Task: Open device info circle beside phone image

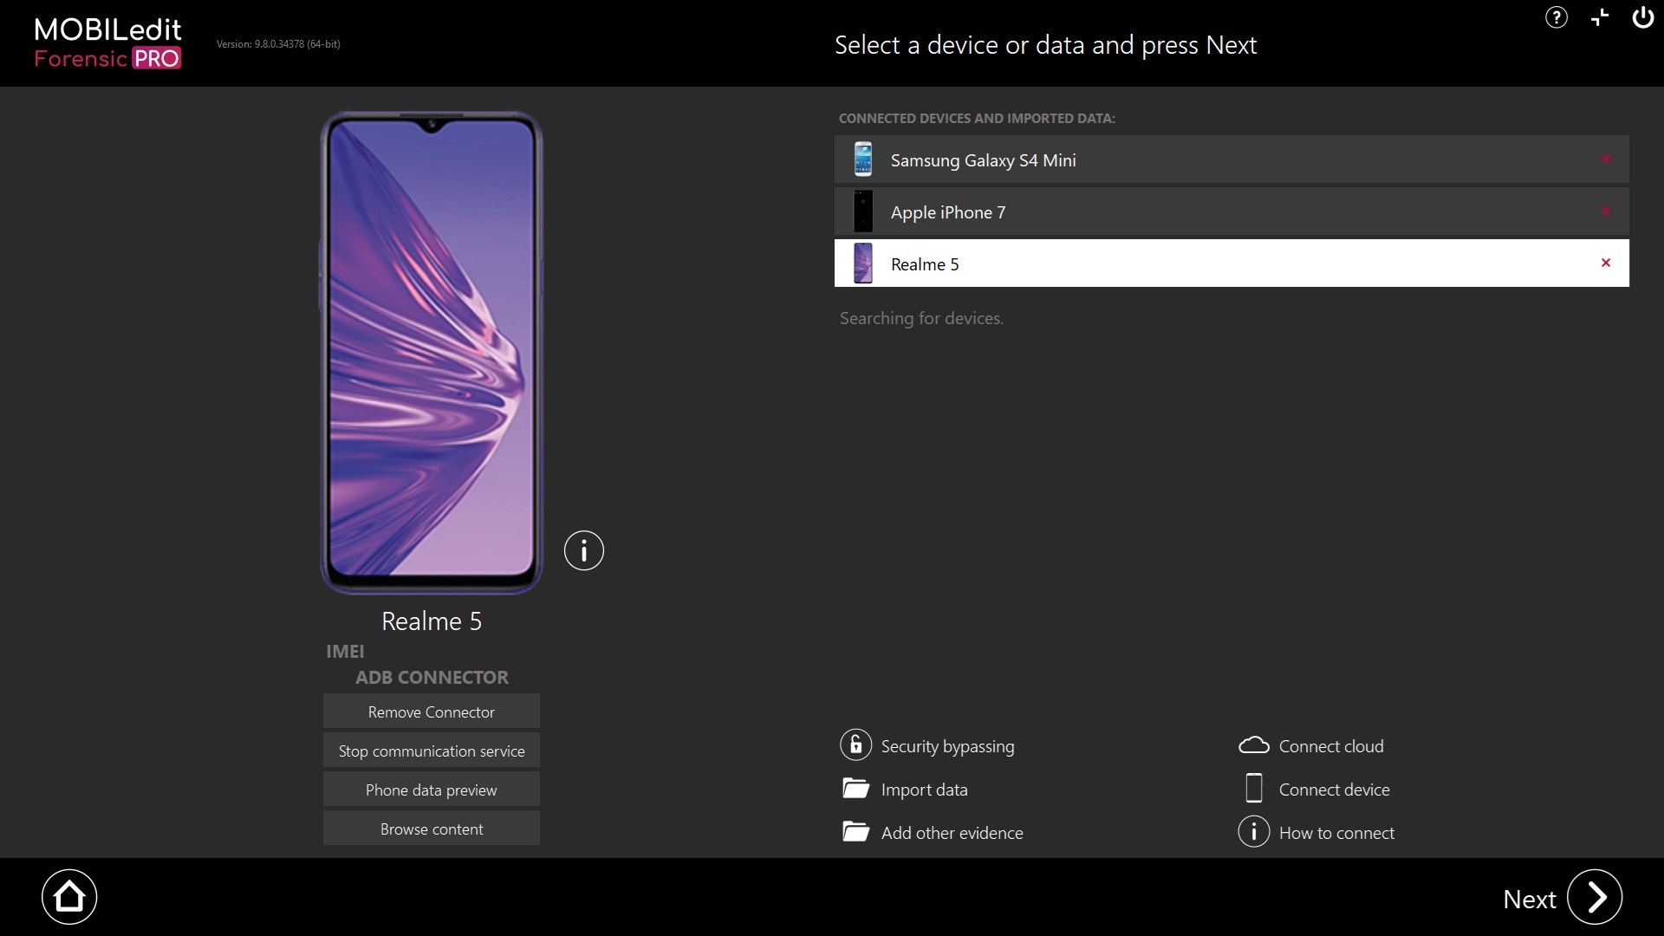Action: click(x=584, y=550)
